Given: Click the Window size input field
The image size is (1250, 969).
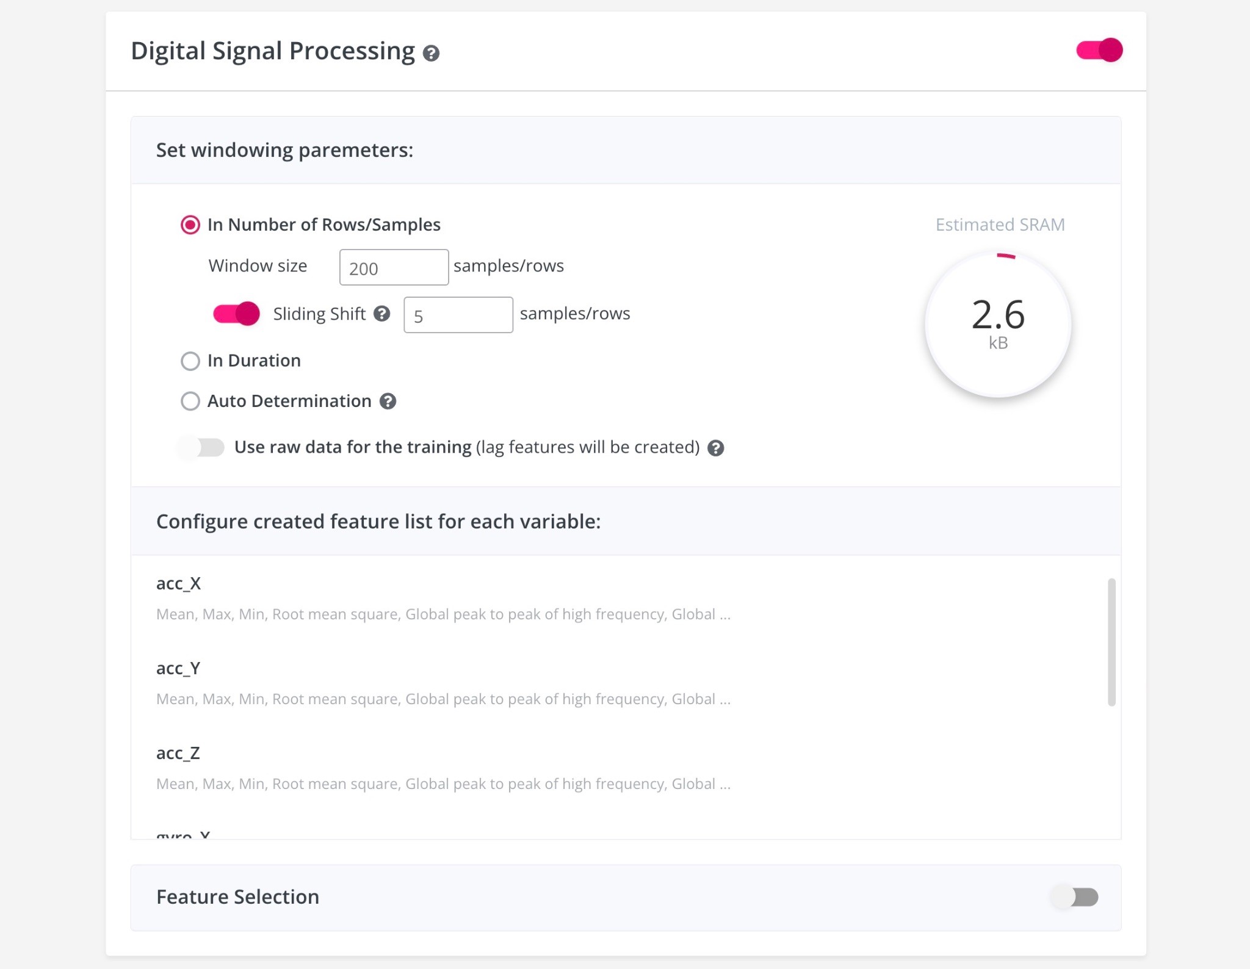Looking at the screenshot, I should (x=394, y=267).
